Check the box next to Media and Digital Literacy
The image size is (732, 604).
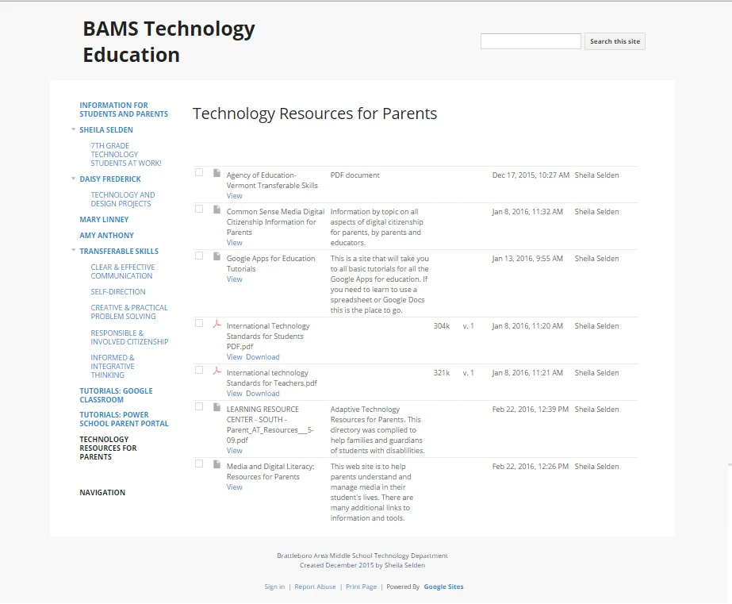pos(200,464)
